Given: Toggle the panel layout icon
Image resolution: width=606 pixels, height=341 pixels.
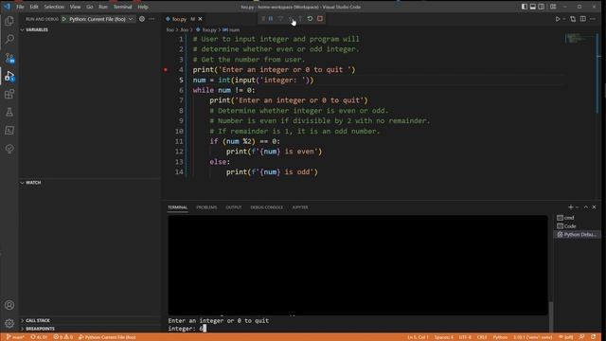Looking at the screenshot, I should 533,7.
